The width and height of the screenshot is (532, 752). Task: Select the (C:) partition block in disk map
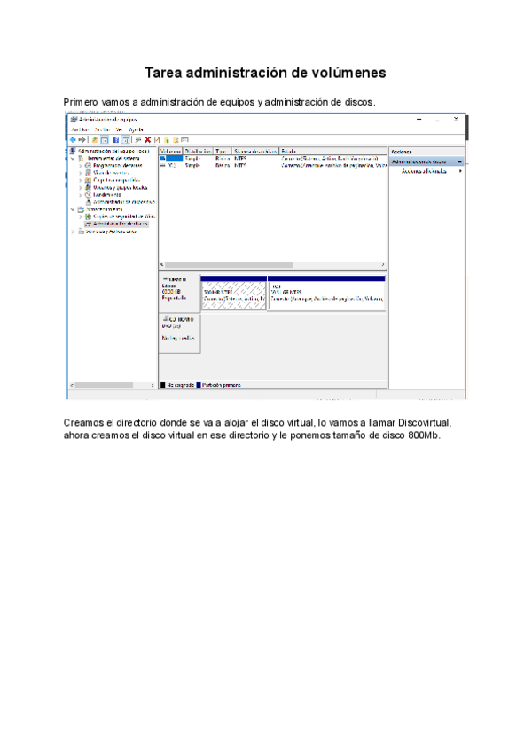tap(326, 293)
